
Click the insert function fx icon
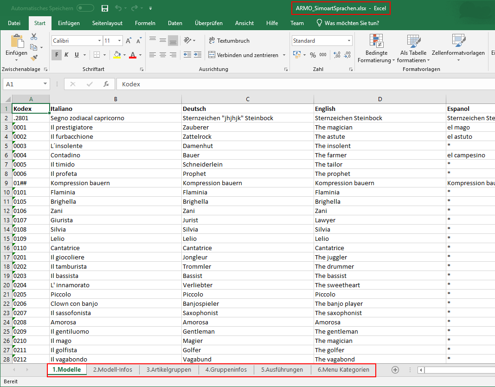[x=106, y=84]
